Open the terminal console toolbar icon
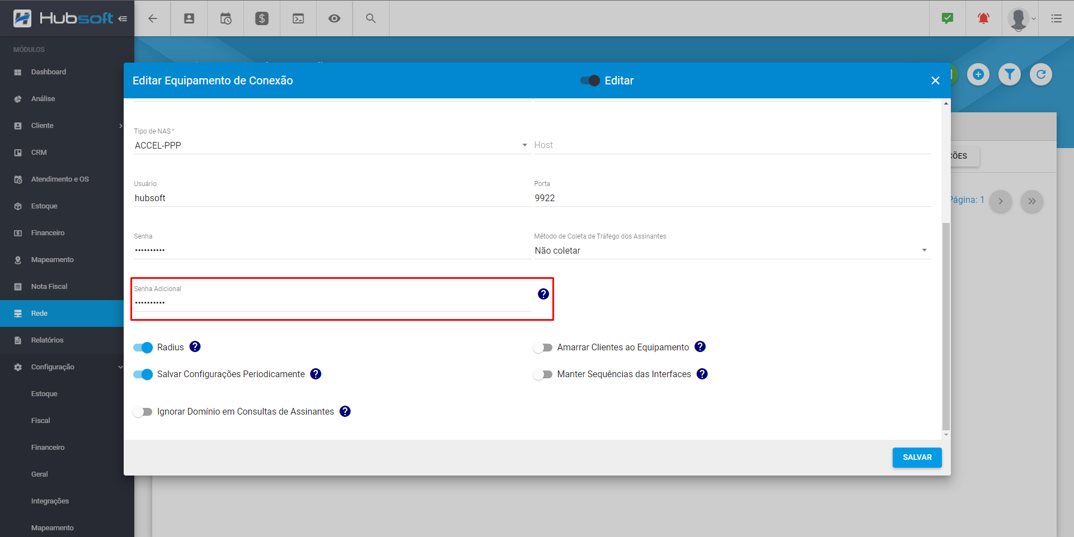The width and height of the screenshot is (1074, 537). coord(298,18)
